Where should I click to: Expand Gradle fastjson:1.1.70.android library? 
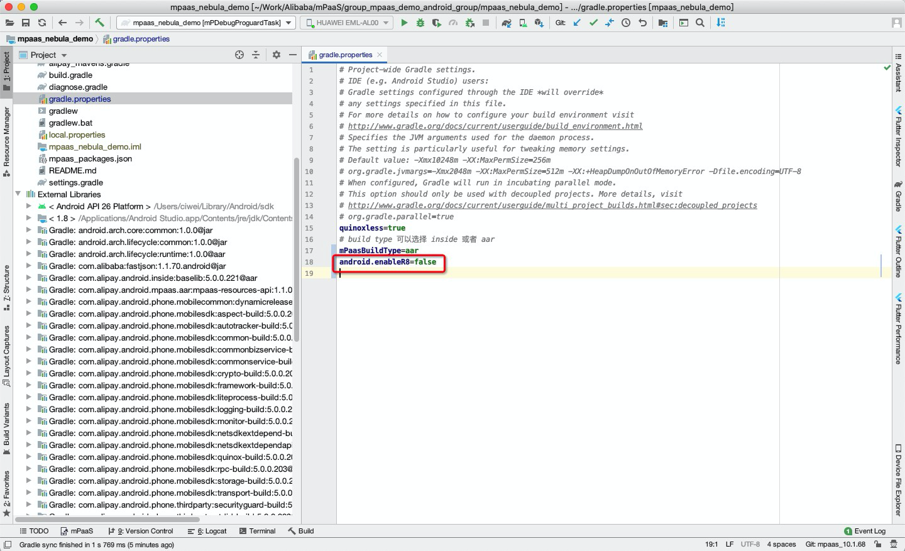pyautogui.click(x=29, y=266)
